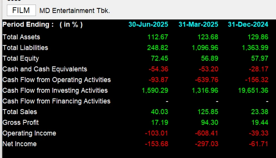Screen dimensions: 276x158
Task: Click the 30-Jun-2025 column header
Action: coord(148,25)
